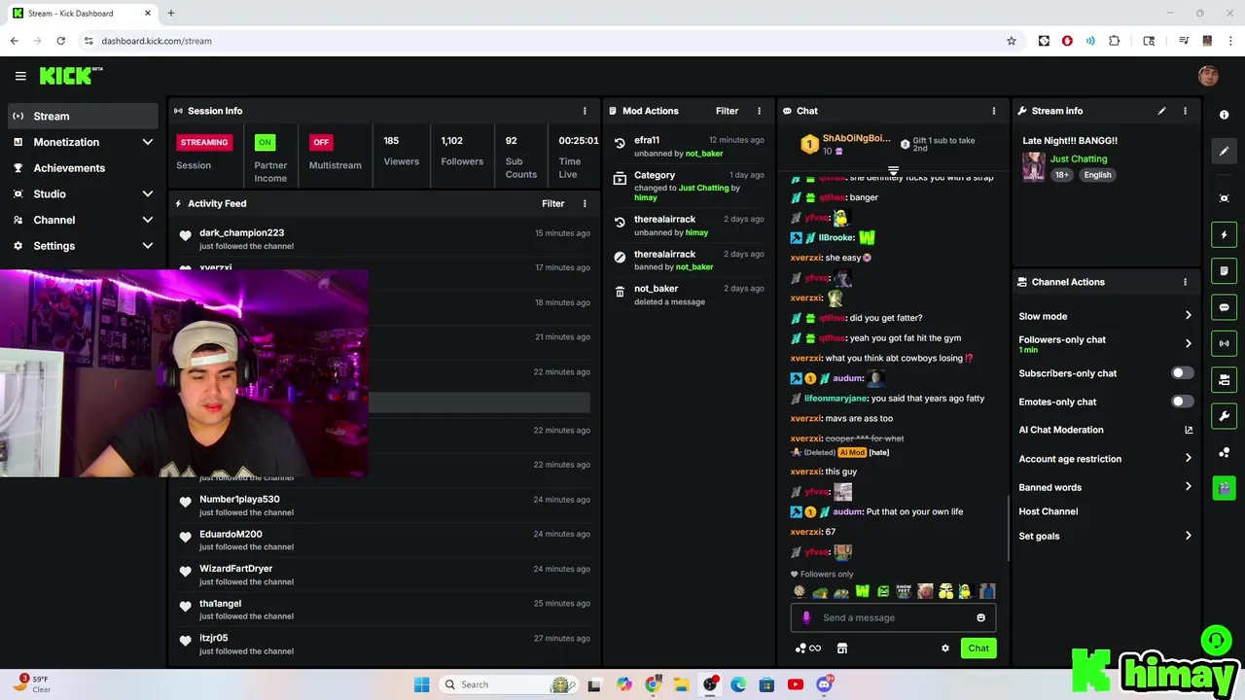Open Banned words chevron

tap(1188, 487)
